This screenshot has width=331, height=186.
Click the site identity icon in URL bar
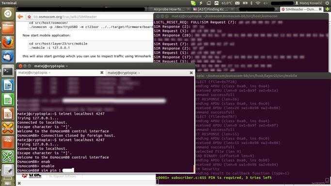tap(29, 16)
